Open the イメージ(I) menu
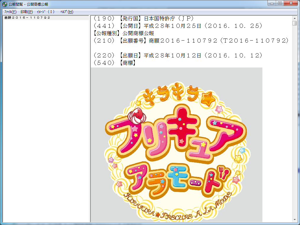 pos(46,12)
